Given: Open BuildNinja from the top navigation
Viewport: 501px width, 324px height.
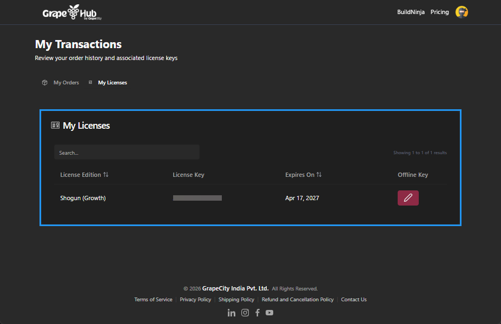Looking at the screenshot, I should (411, 11).
